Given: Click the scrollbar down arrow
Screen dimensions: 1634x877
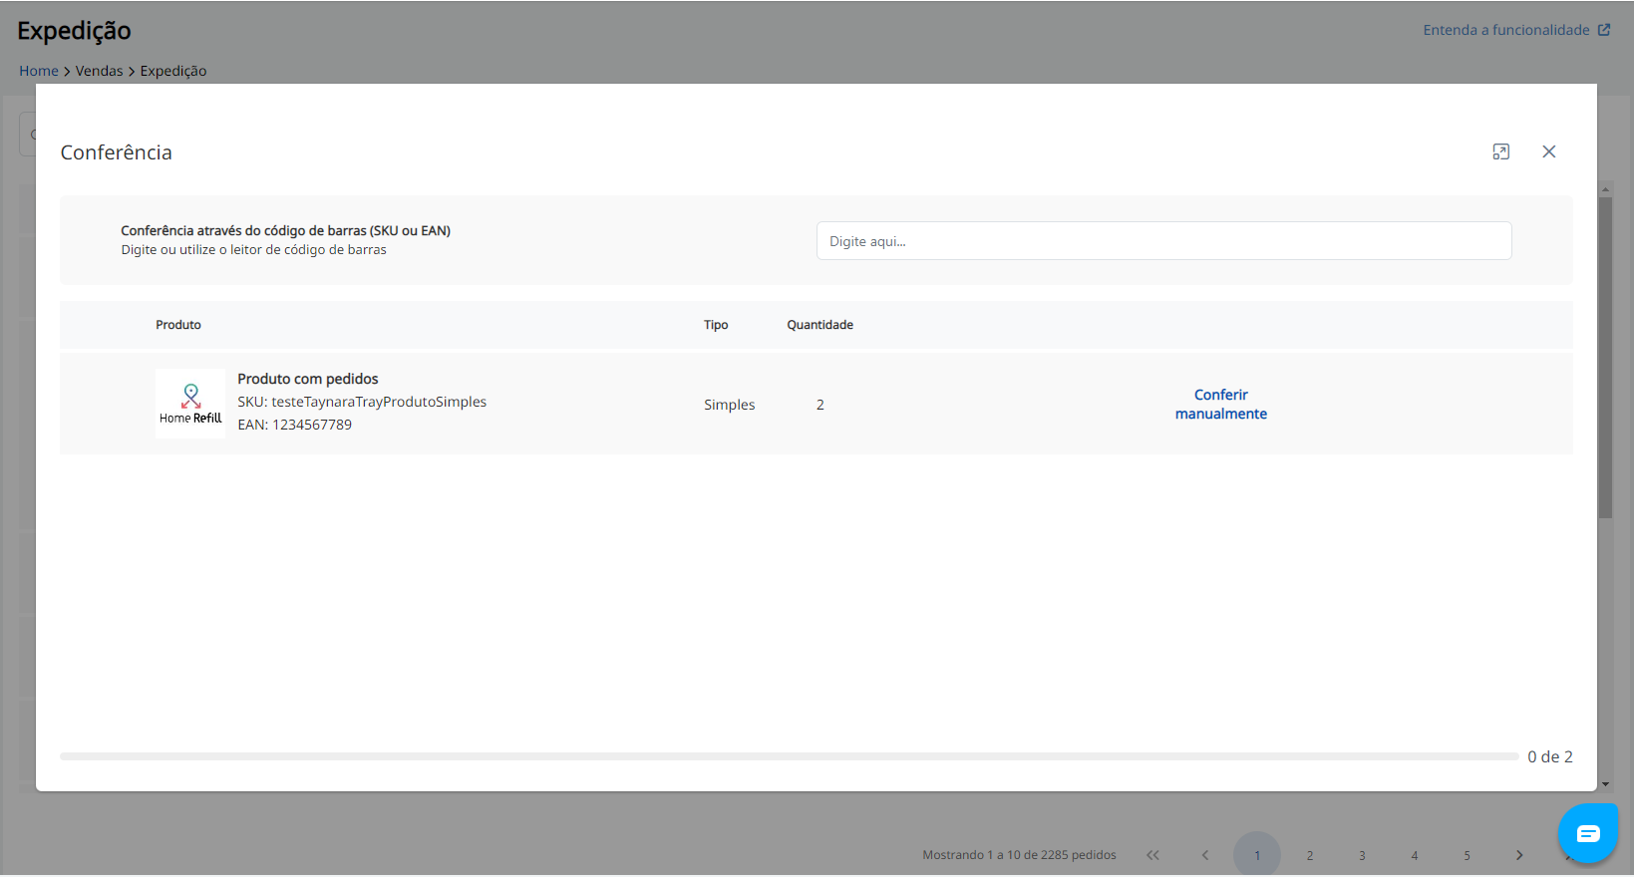Looking at the screenshot, I should point(1605,784).
